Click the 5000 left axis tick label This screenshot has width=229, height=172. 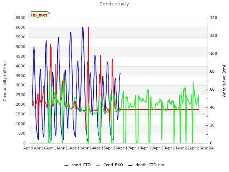click(21, 47)
